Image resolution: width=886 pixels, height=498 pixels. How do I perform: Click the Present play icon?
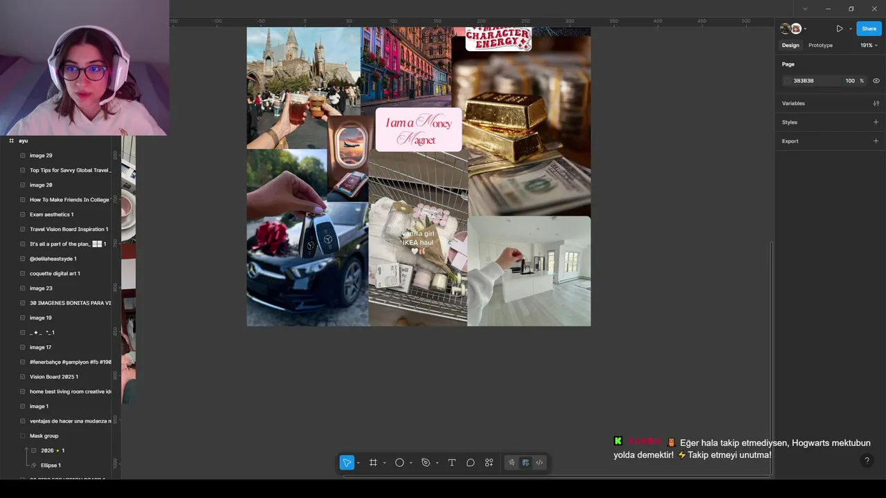click(840, 28)
